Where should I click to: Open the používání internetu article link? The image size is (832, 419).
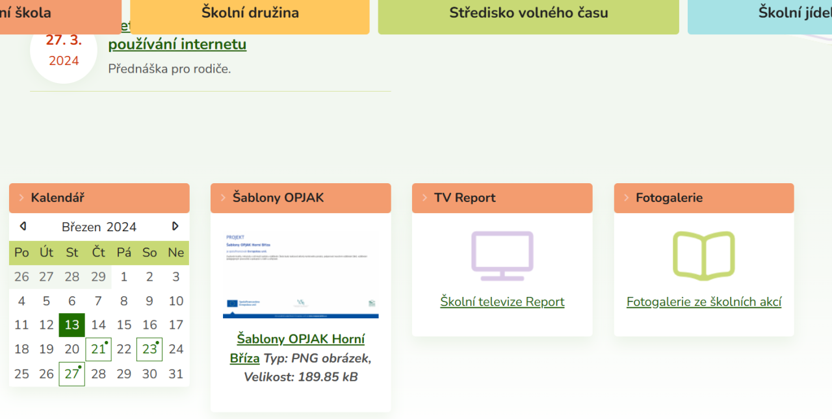click(177, 45)
